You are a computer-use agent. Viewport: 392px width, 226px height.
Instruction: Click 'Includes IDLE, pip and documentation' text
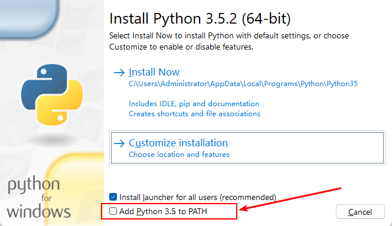[194, 104]
